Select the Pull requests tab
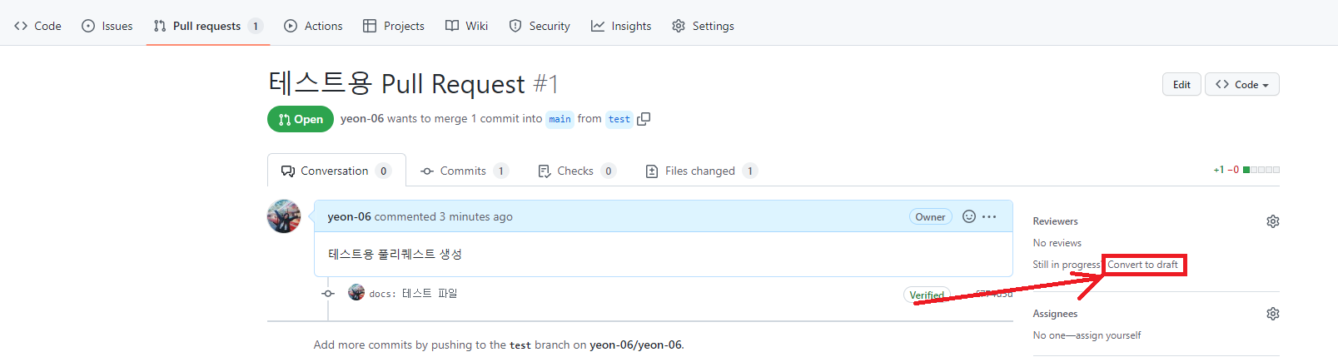This screenshot has width=1338, height=357. 208,26
